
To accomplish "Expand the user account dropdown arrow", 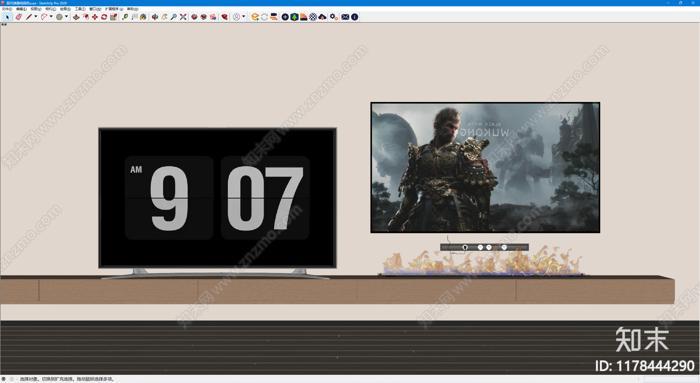I will [244, 17].
